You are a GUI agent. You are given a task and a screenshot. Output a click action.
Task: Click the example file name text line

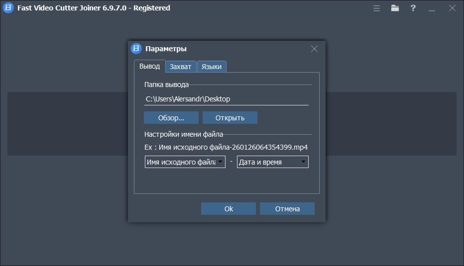tap(226, 147)
